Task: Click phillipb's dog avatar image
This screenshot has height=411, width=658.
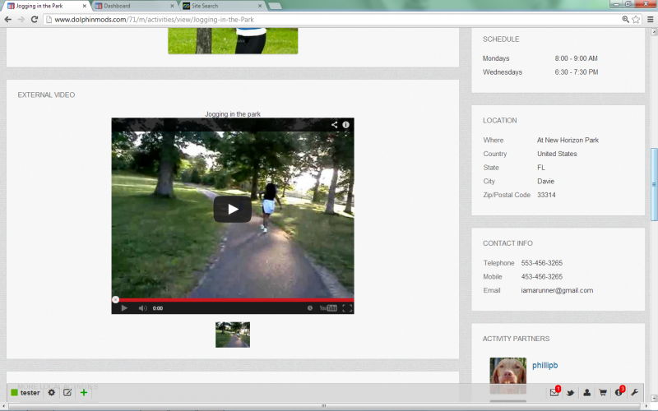Action: pos(507,376)
